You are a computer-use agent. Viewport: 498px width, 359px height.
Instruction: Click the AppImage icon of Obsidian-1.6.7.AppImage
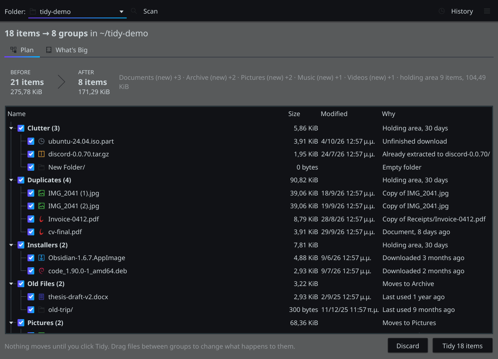(x=41, y=258)
